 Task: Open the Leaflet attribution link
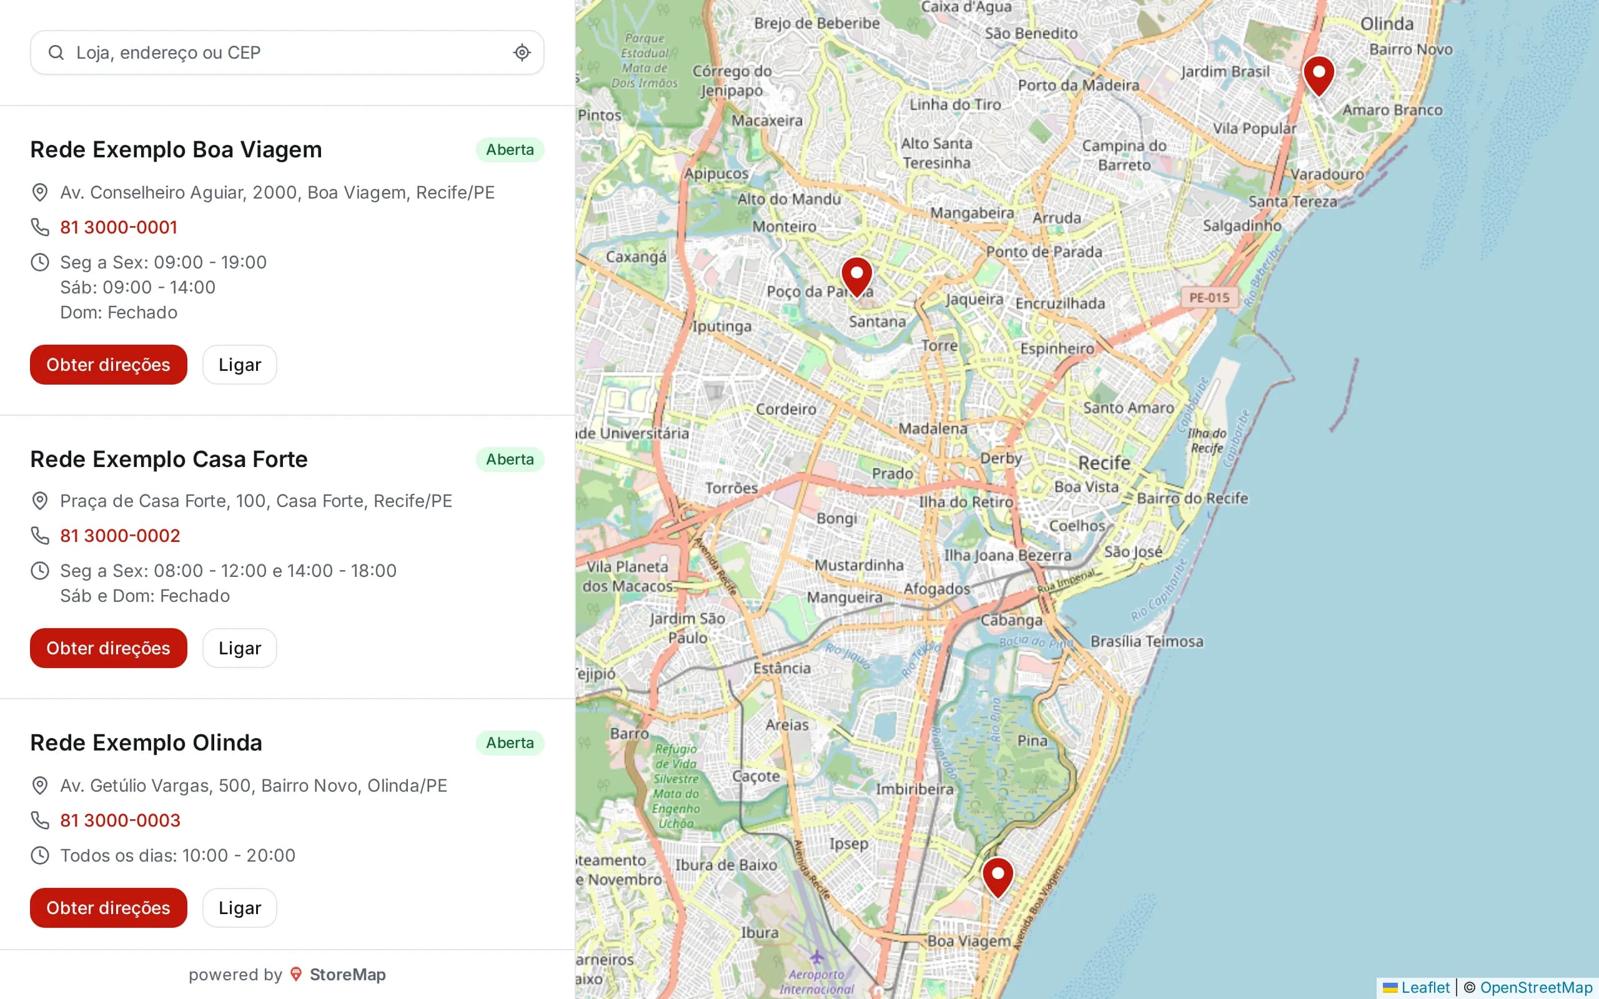pyautogui.click(x=1416, y=988)
